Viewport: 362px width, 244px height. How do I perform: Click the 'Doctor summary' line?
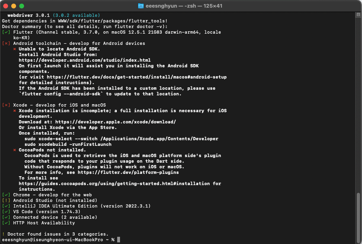tap(85, 26)
